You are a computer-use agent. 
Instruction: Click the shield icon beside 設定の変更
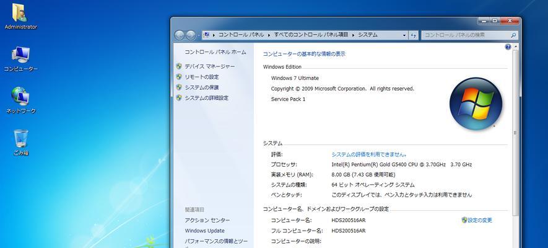[464, 220]
